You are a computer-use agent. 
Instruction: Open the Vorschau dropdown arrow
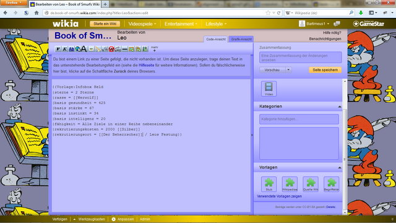[x=288, y=70]
